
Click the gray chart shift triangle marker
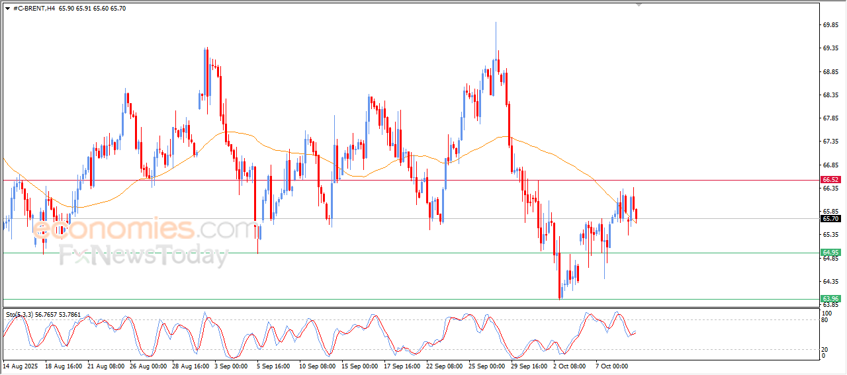tap(639, 4)
